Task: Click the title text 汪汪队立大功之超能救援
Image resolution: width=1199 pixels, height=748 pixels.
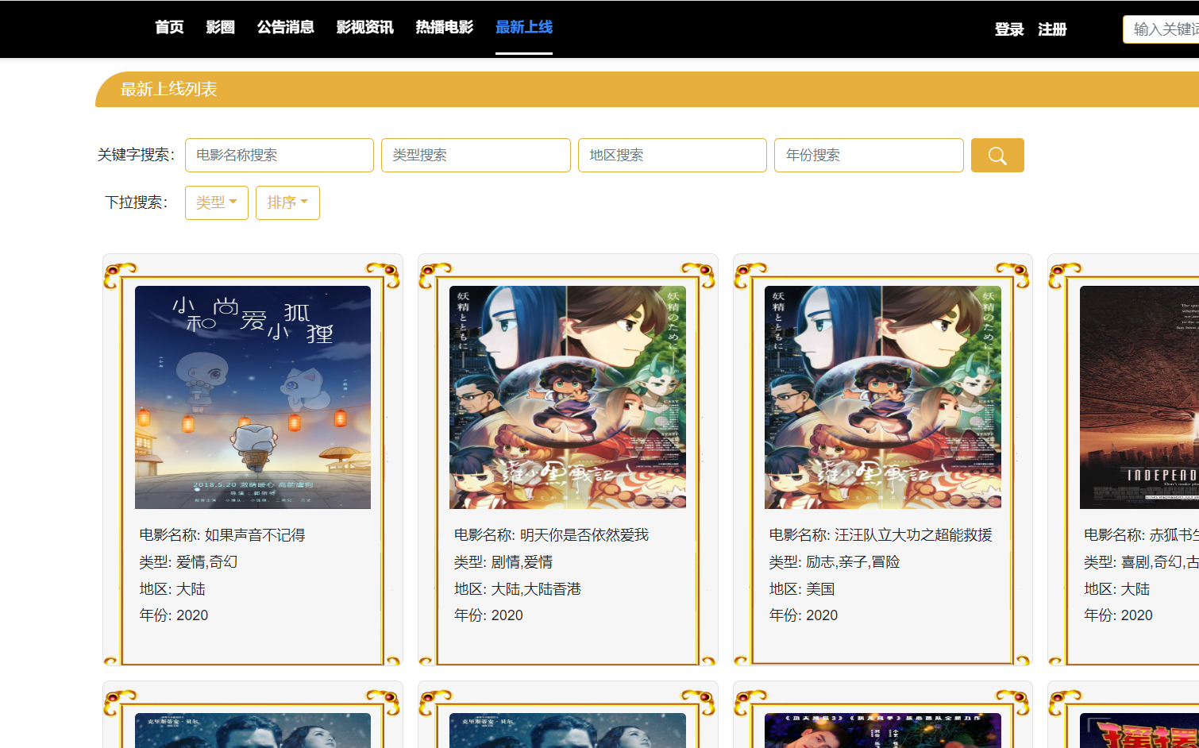Action: click(914, 535)
